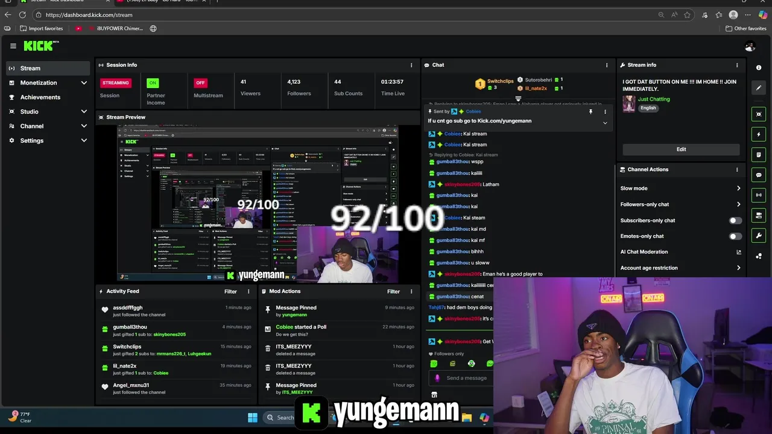Click Just Chatting category link

(654, 99)
